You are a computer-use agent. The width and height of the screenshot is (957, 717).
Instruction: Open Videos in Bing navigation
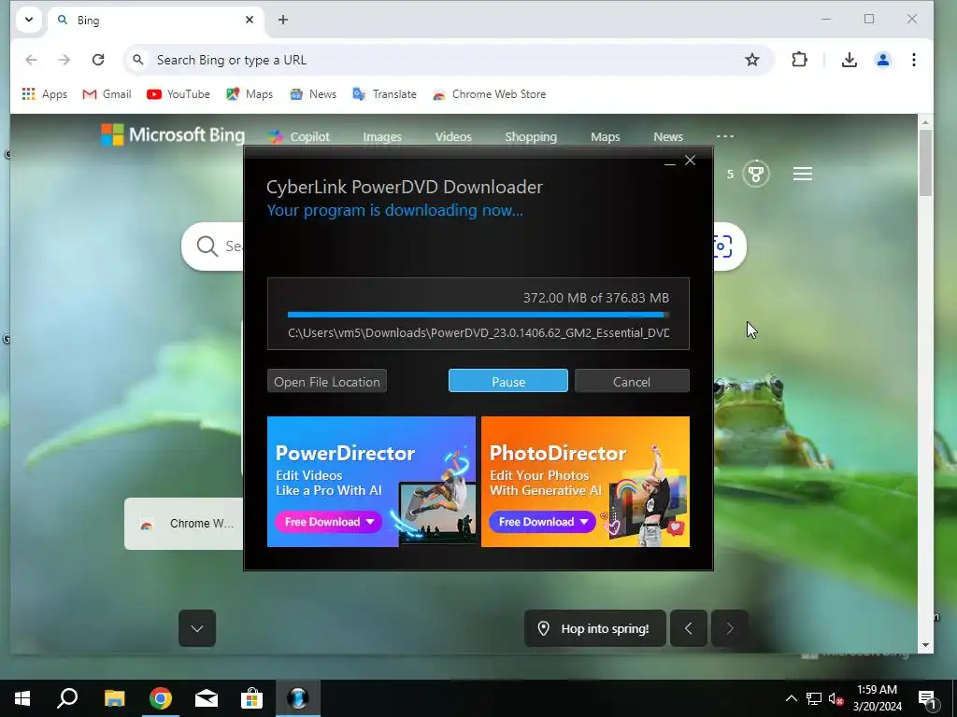pos(453,136)
